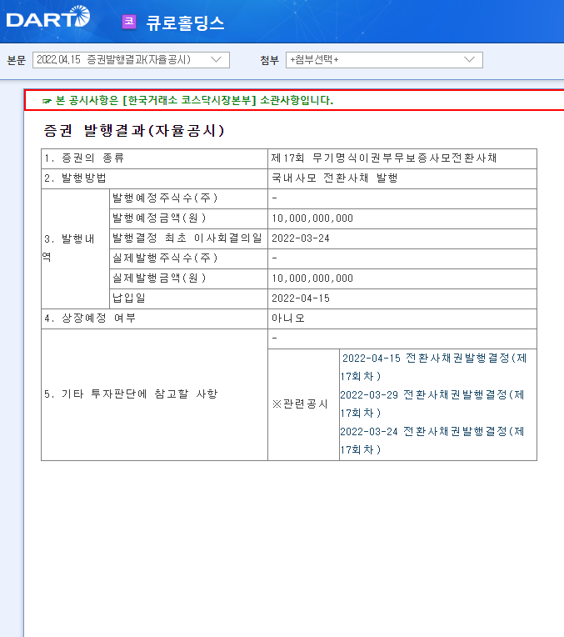Click the 첨부 label

click(270, 61)
